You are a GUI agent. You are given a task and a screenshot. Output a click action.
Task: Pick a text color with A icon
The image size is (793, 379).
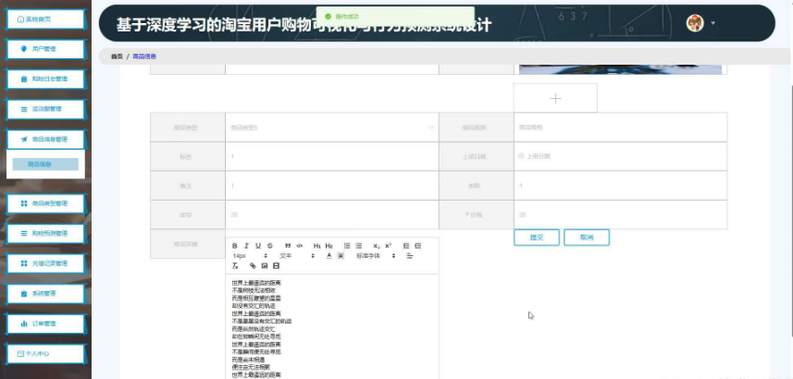(x=328, y=256)
